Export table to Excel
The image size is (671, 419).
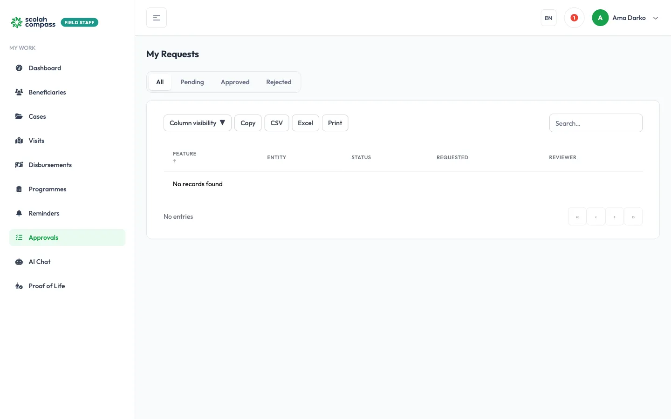[x=305, y=123]
